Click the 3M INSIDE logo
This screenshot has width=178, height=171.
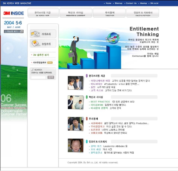(x=13, y=13)
